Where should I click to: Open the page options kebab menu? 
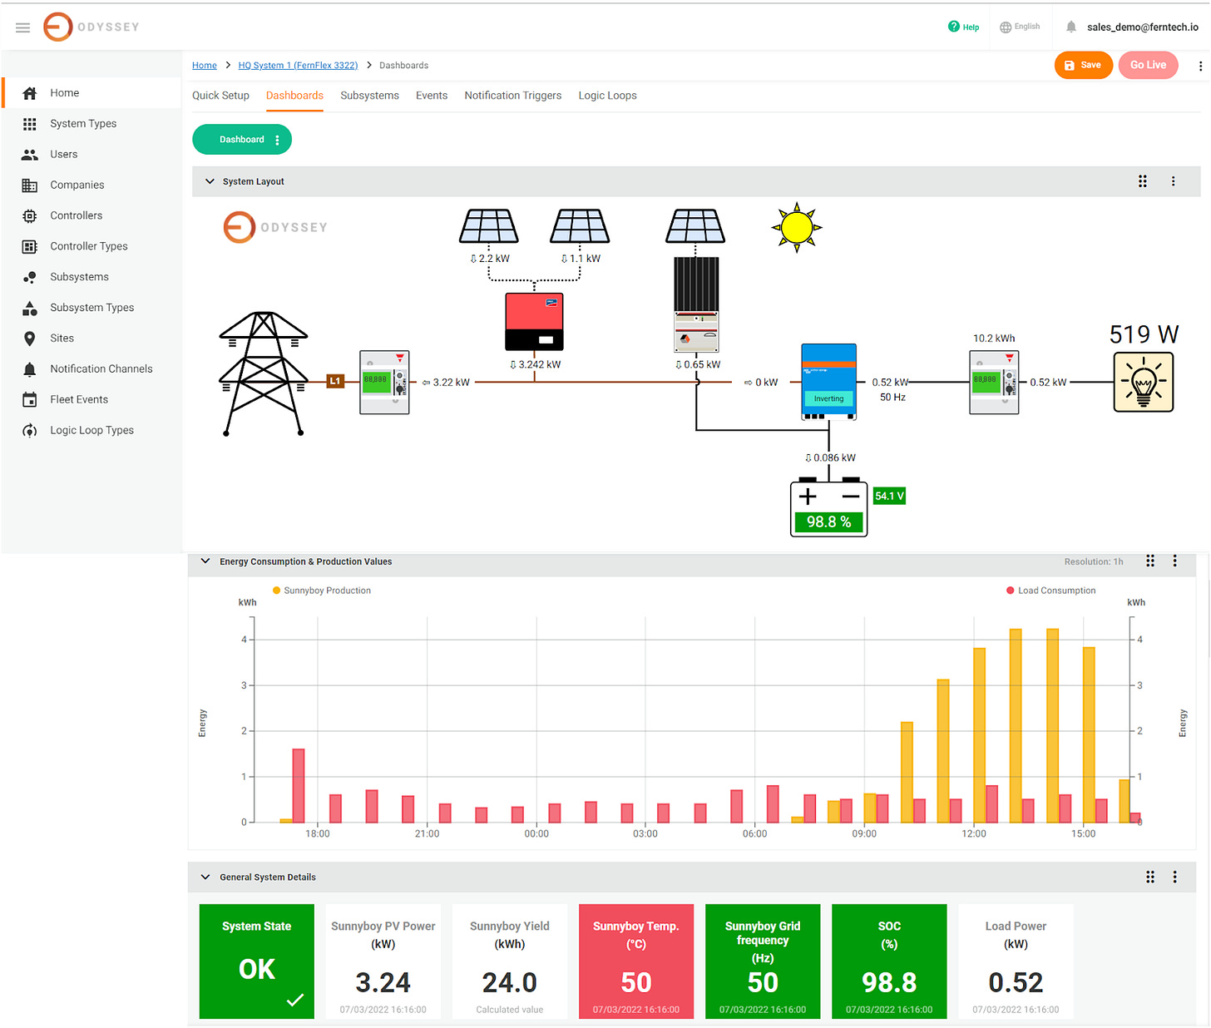pos(1200,66)
